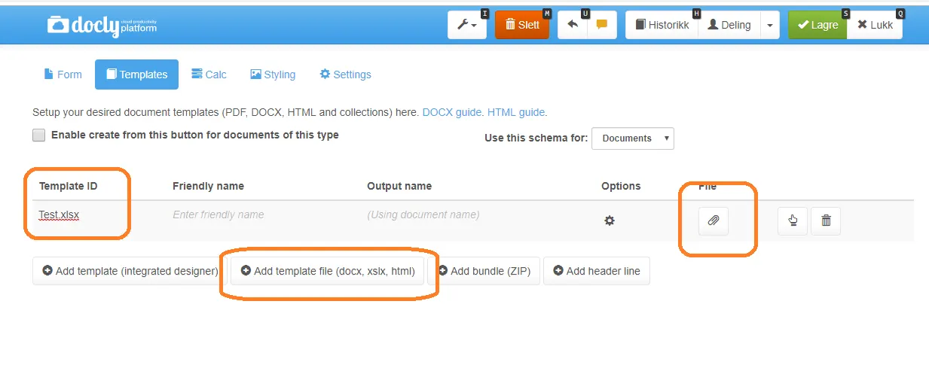This screenshot has height=365, width=929.
Task: Delete the Test.xlsx template with trash icon
Action: pos(826,221)
